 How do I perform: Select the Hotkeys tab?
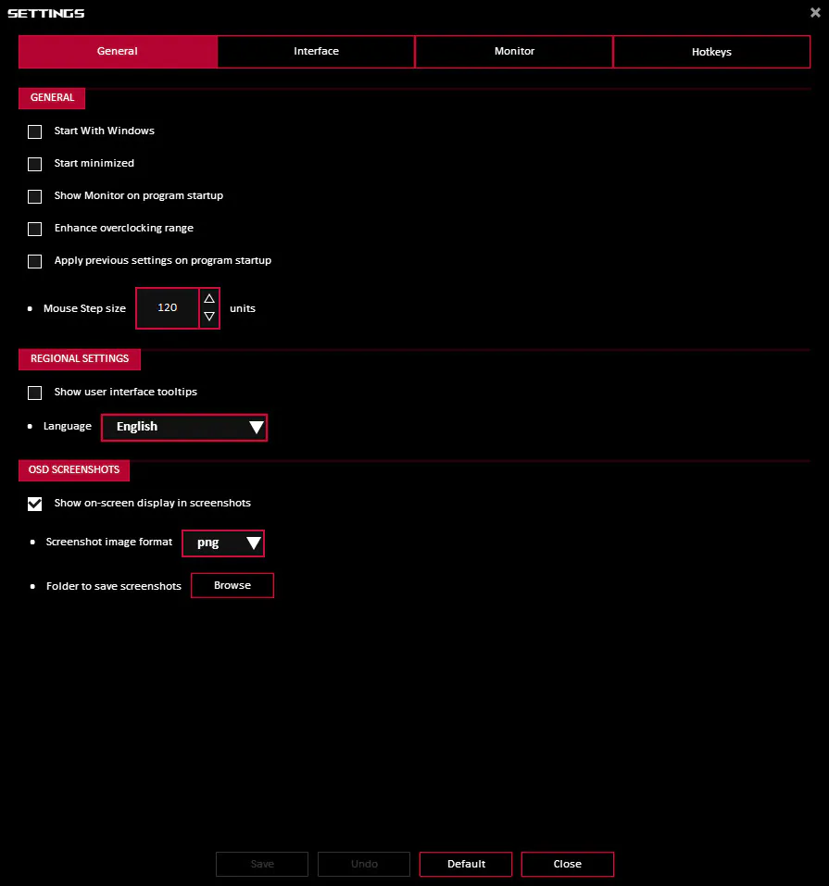coord(712,52)
